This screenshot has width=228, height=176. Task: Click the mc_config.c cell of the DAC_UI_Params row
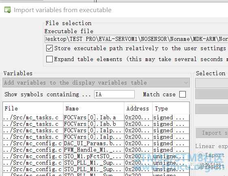(33, 143)
